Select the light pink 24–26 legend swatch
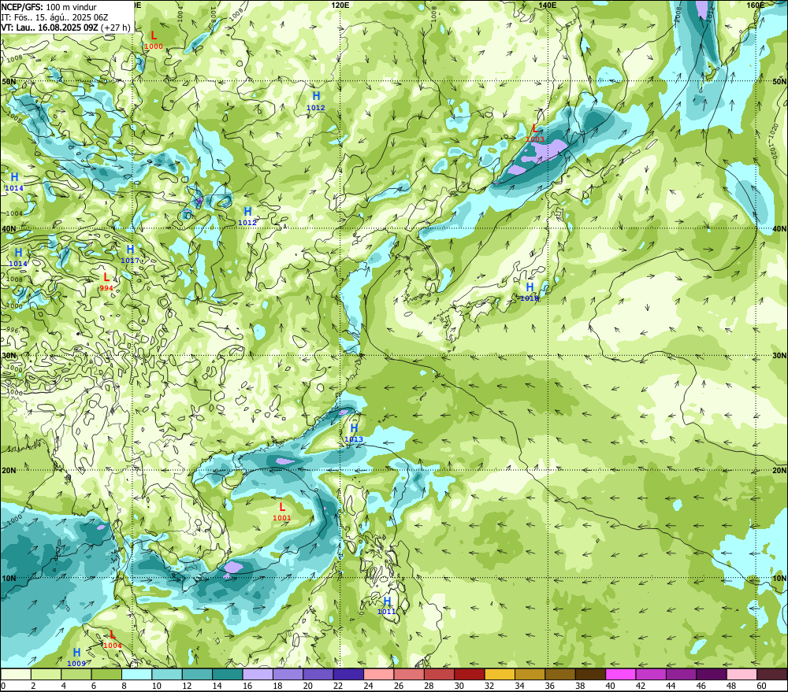The width and height of the screenshot is (788, 692). [378, 675]
